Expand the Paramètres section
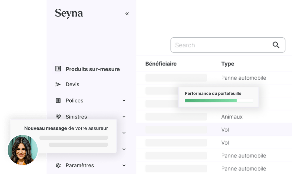 (124, 165)
